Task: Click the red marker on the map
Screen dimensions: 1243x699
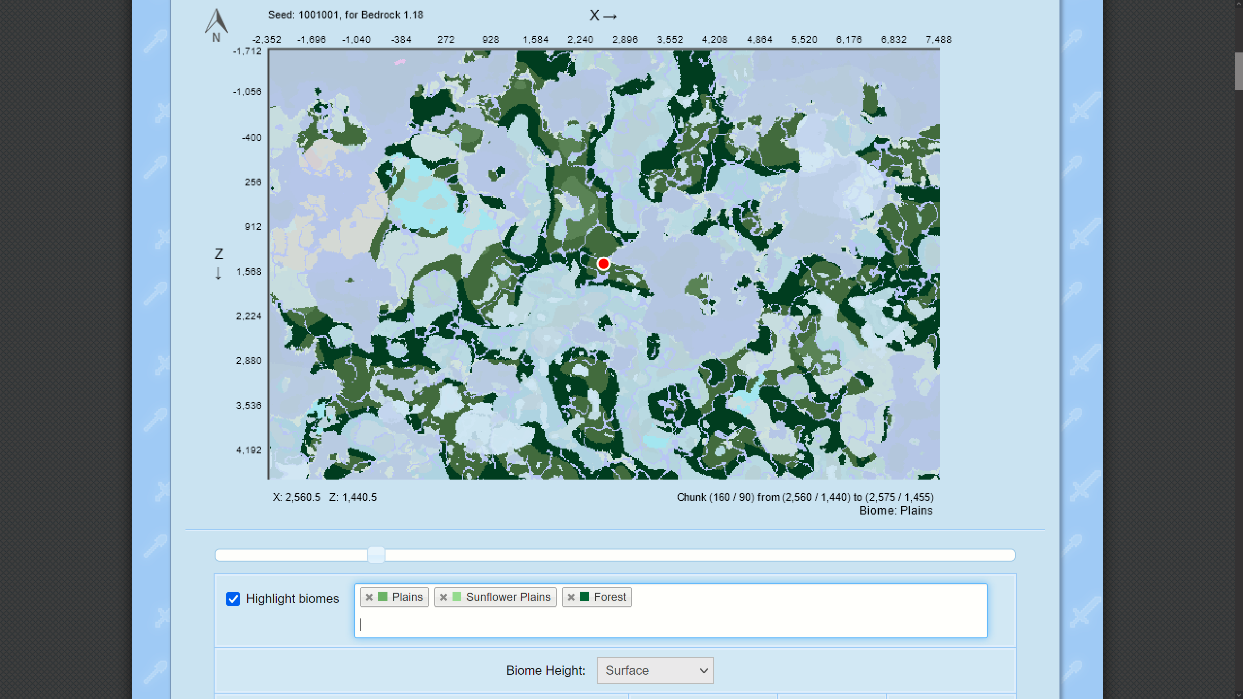Action: click(603, 264)
